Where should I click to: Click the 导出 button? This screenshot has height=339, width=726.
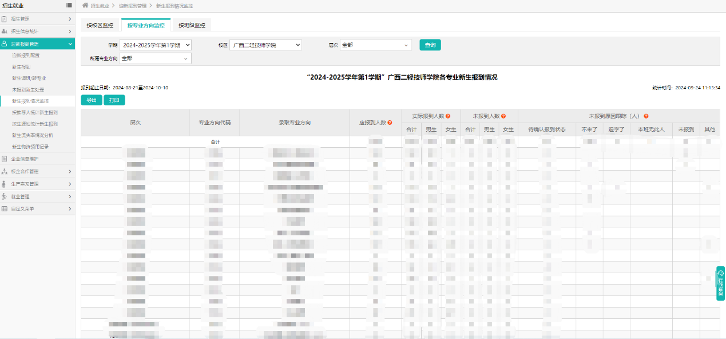[92, 100]
